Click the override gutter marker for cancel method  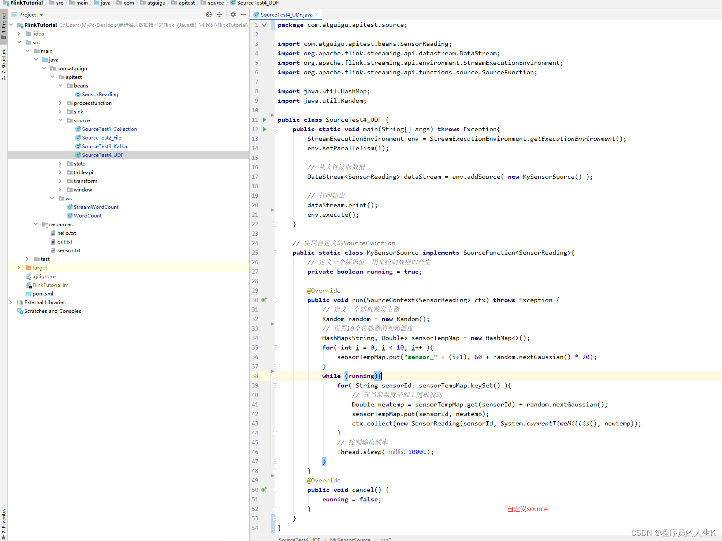point(264,490)
